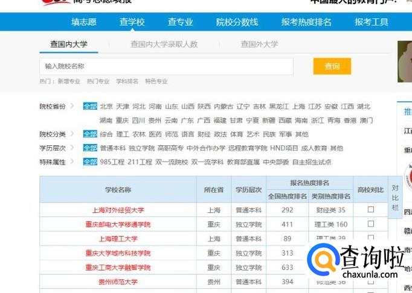Filter by level 中外合作办学
Screen dimensions: 412x293
[206, 148]
